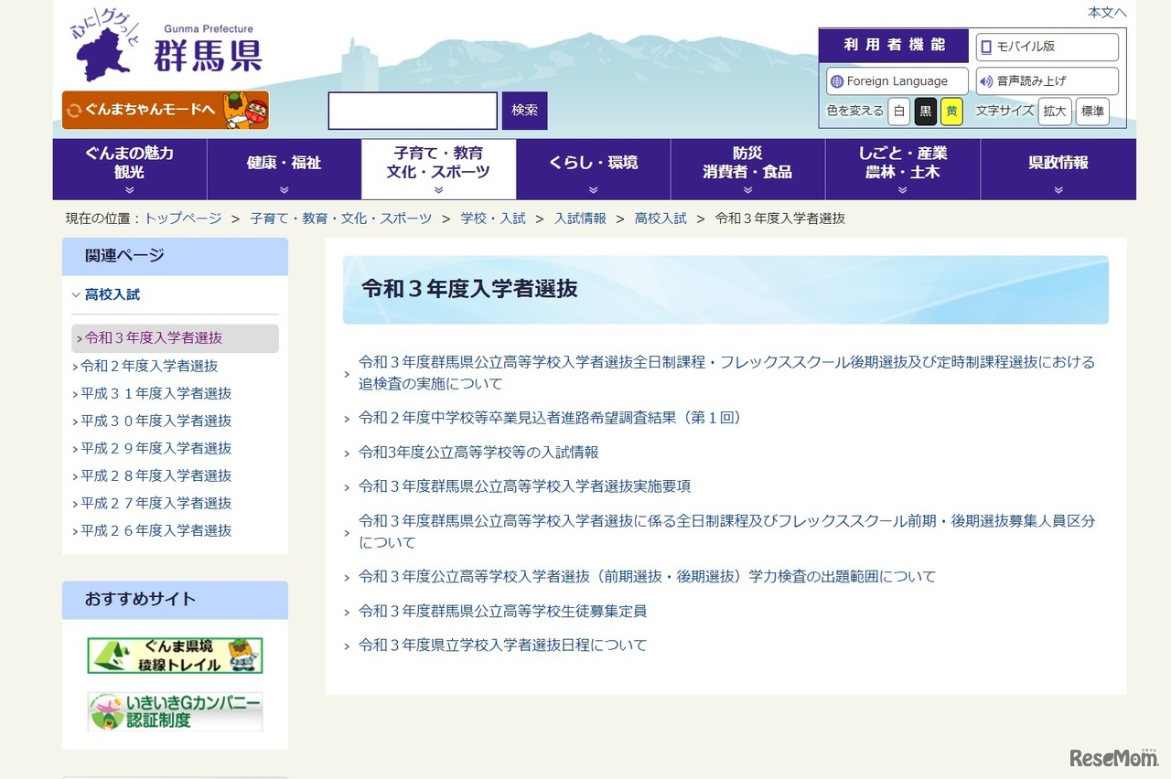1171x779 pixels.
Task: Open 令和２年度入学者選抜 in the sidebar
Action: pos(147,366)
